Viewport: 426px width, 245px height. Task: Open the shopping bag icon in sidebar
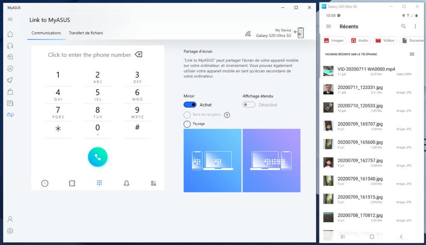coord(10,92)
